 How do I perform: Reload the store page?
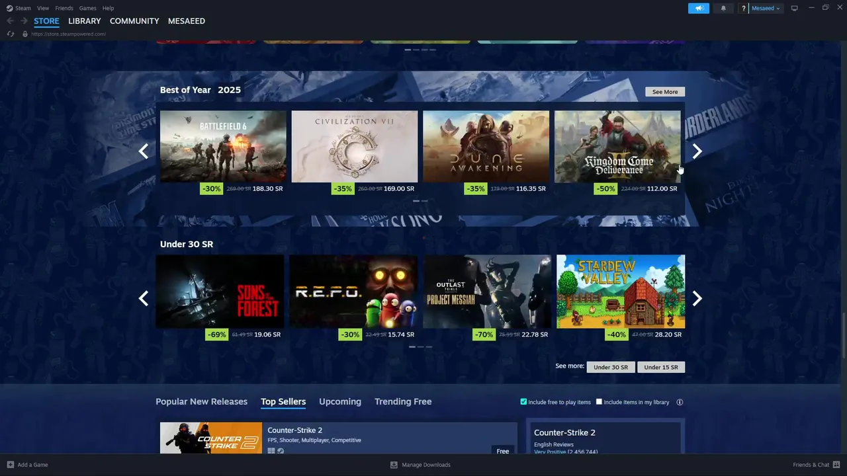[10, 34]
